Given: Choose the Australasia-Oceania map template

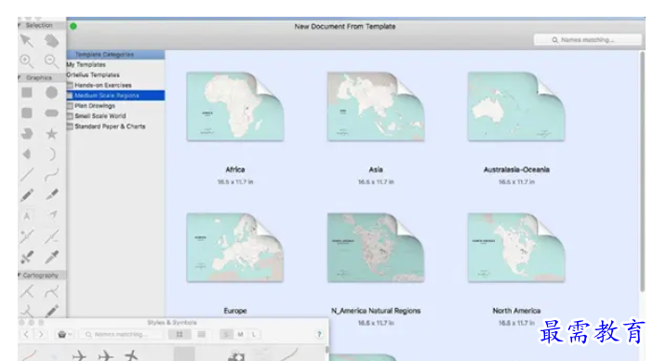Looking at the screenshot, I should coord(516,107).
